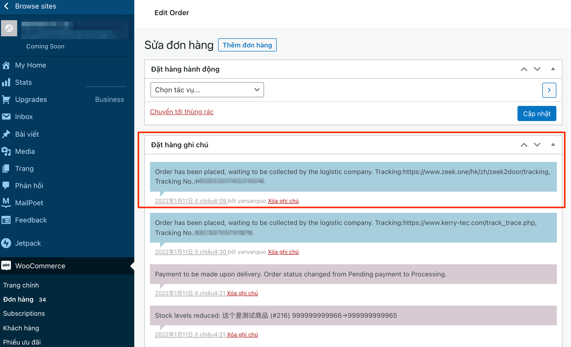
Task: Click the Edit Order header title
Action: [172, 13]
